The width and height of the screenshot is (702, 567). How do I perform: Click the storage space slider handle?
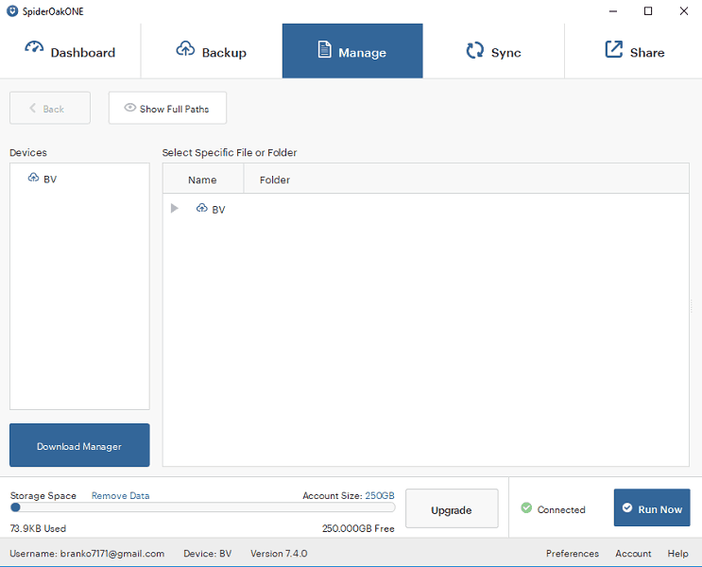[x=16, y=507]
